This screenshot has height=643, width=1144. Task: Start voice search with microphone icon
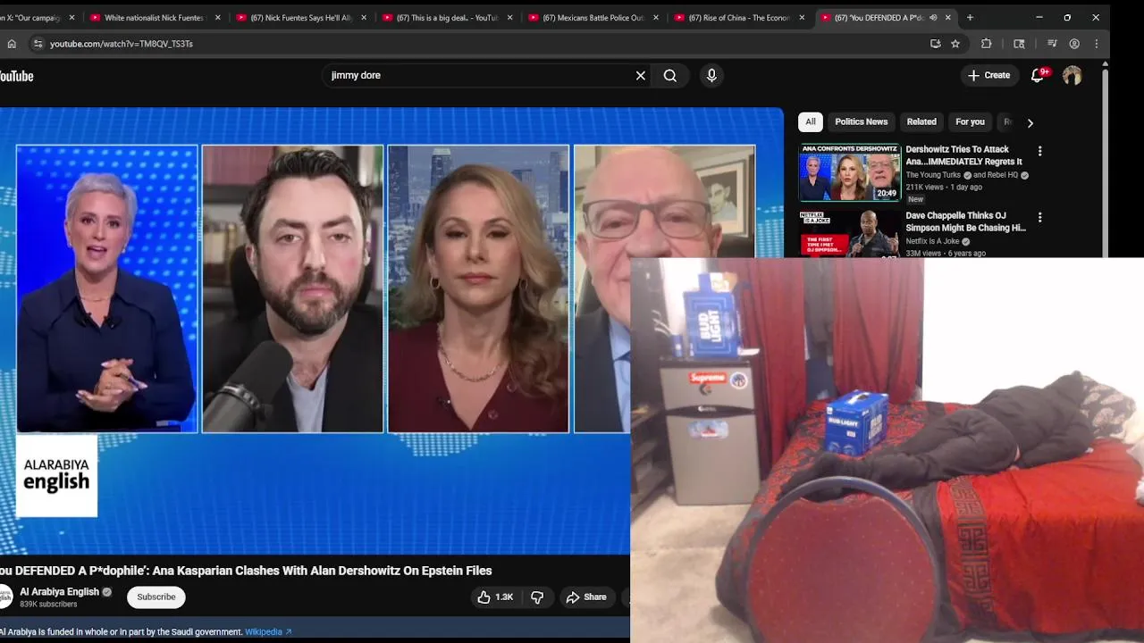click(711, 76)
